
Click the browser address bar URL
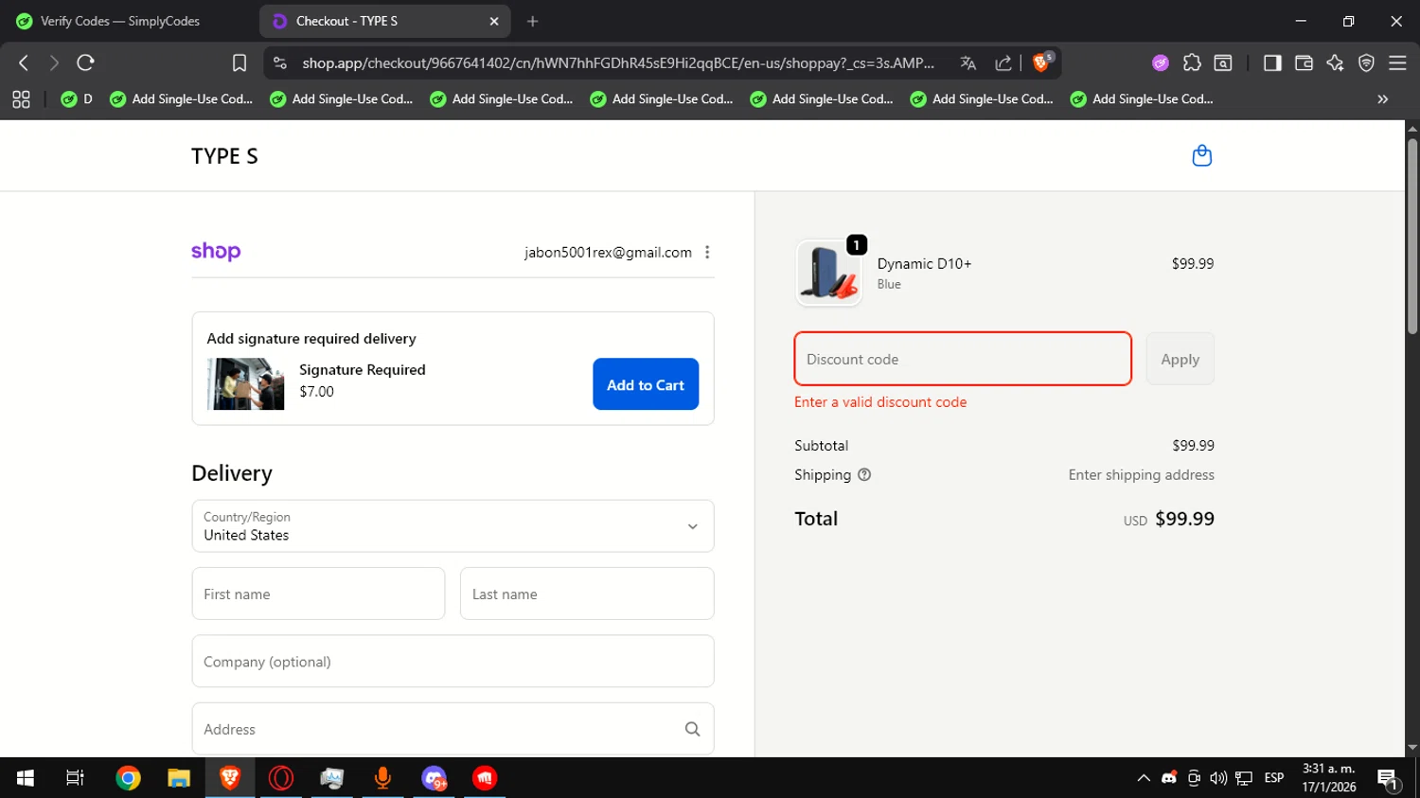(618, 62)
